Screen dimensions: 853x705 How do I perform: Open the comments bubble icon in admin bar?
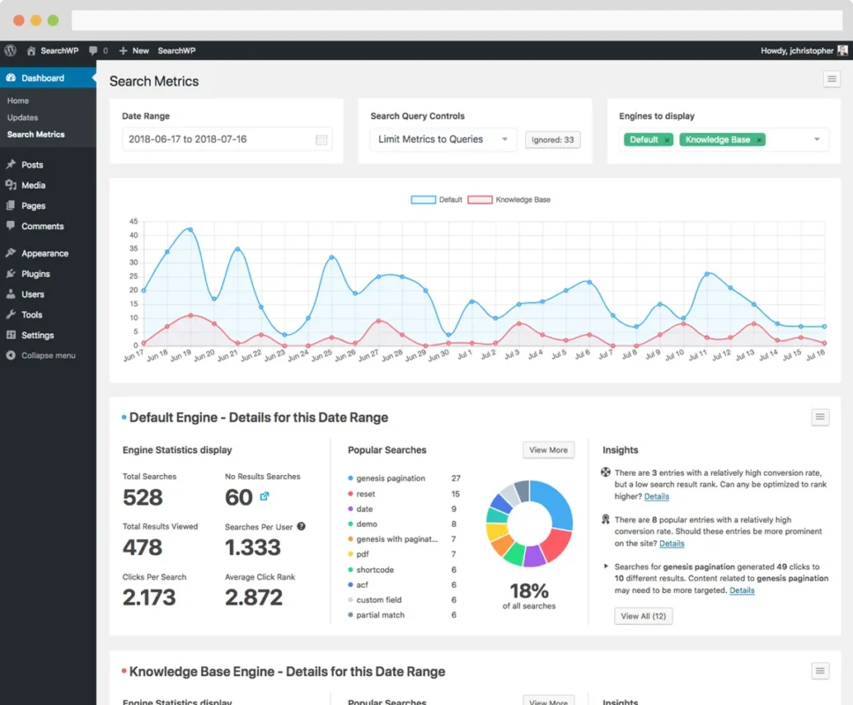[x=93, y=50]
